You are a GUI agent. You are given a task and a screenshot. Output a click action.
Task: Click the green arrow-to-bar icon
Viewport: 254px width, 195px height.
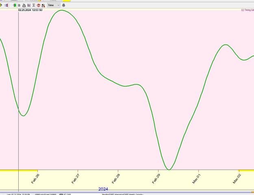click(14, 5)
